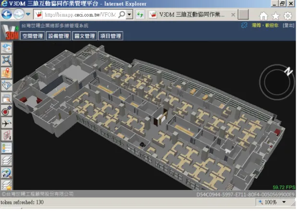Expand the address bar autocomplete dropdown

pyautogui.click(x=129, y=14)
